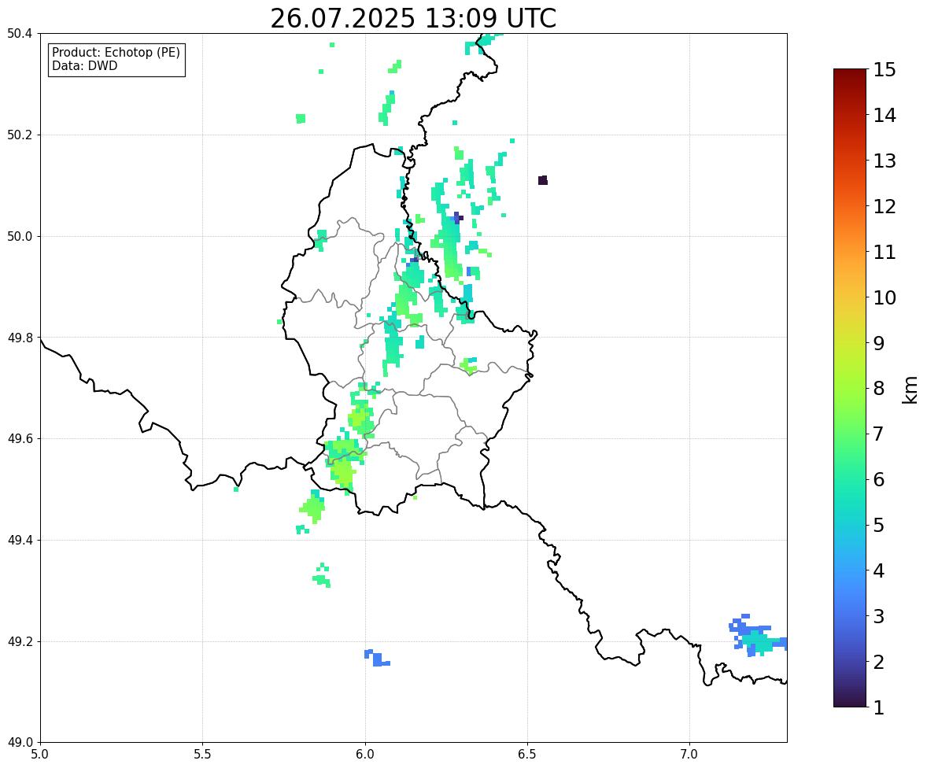Click the longitude axis label 6.0

tap(365, 755)
